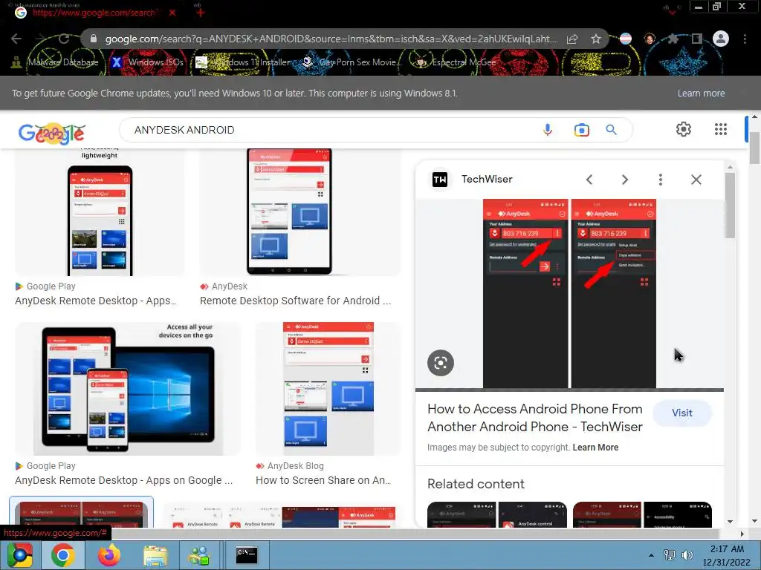Click Google Lens icon on preview image
The height and width of the screenshot is (570, 761).
[x=441, y=362]
